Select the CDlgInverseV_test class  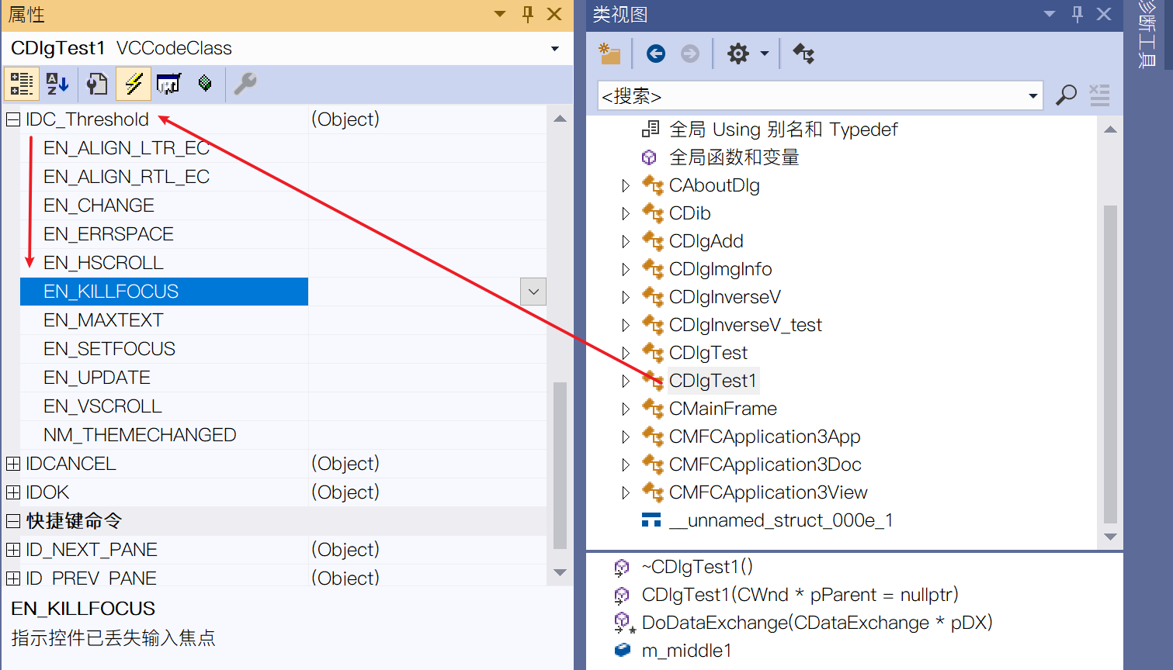pyautogui.click(x=745, y=325)
